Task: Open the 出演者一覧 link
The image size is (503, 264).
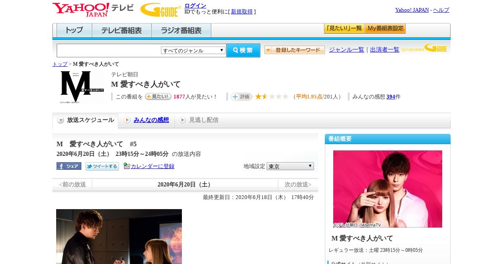Action: 385,49
